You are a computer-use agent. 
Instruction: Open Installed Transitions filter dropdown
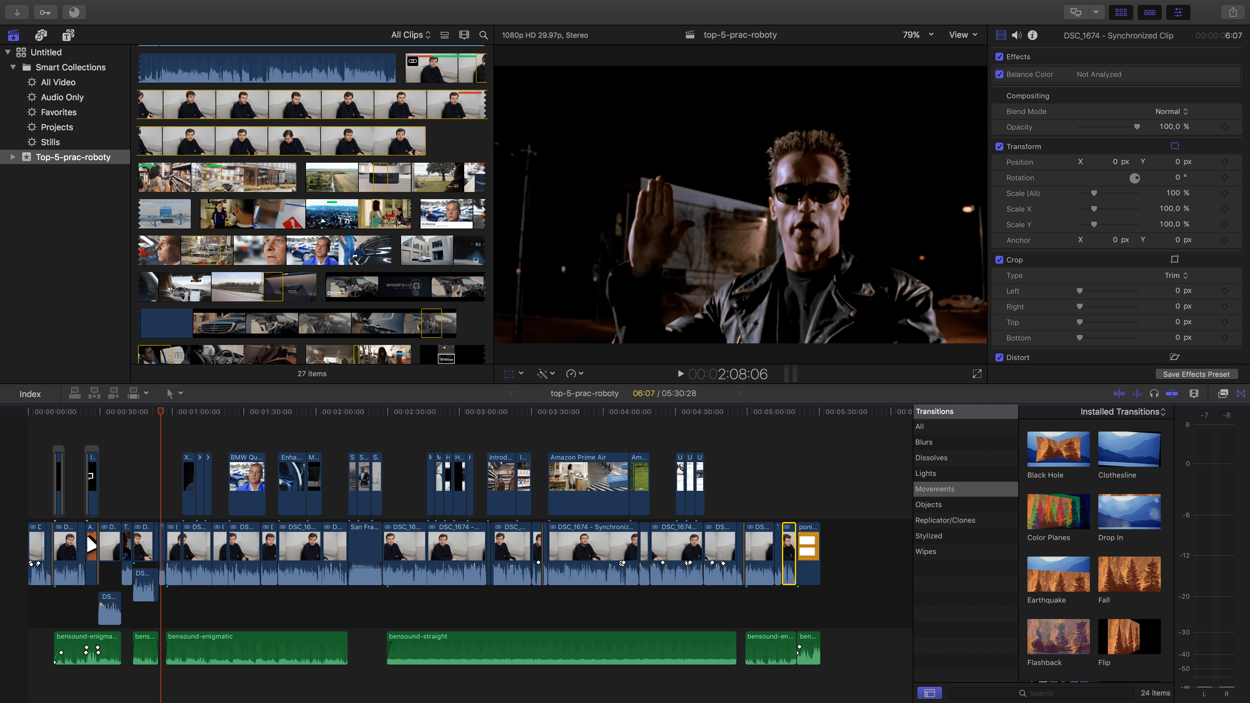click(1122, 411)
